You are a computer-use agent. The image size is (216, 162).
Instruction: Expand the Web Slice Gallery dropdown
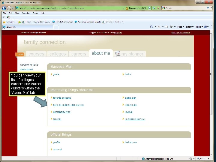pos(123,22)
